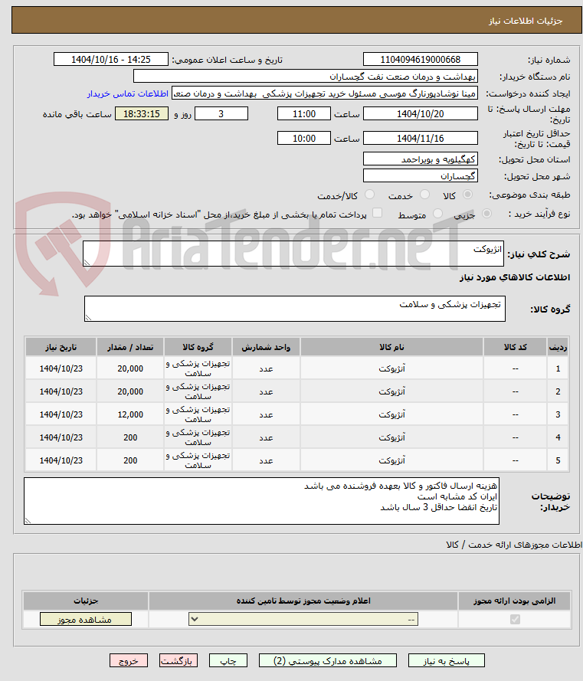This screenshot has width=583, height=681.
Task: Toggle the اسناد خزانه اسلامی payment checkbox
Action: pyautogui.click(x=378, y=213)
